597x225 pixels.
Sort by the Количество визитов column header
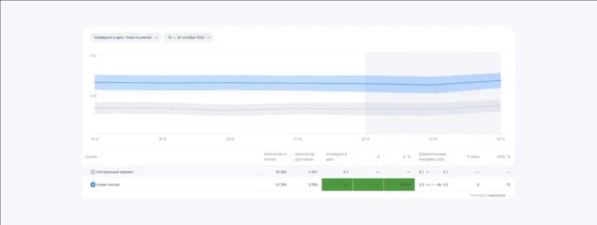[275, 157]
